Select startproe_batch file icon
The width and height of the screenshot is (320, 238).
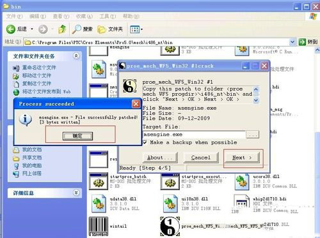click(x=99, y=181)
